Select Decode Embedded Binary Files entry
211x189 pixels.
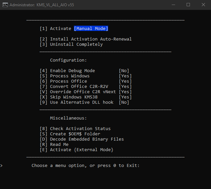(82, 139)
